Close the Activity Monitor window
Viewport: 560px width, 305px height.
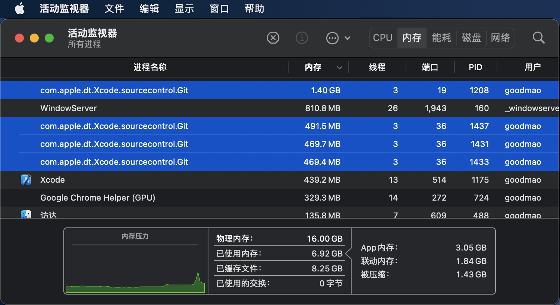point(19,38)
